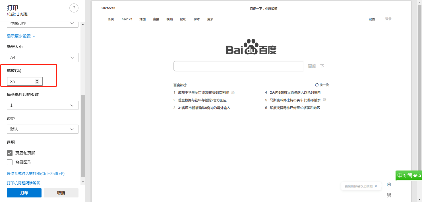The height and width of the screenshot is (202, 422).
Task: Click the help question mark icon
Action: 74,8
